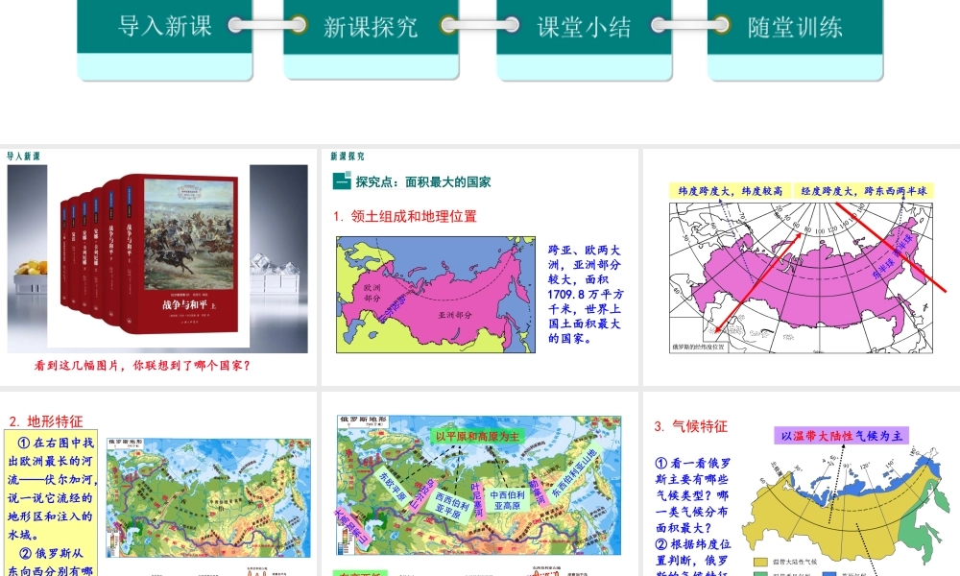Image resolution: width=960 pixels, height=576 pixels.
Task: Click the 战争与和平 book cover image
Action: tap(180, 253)
